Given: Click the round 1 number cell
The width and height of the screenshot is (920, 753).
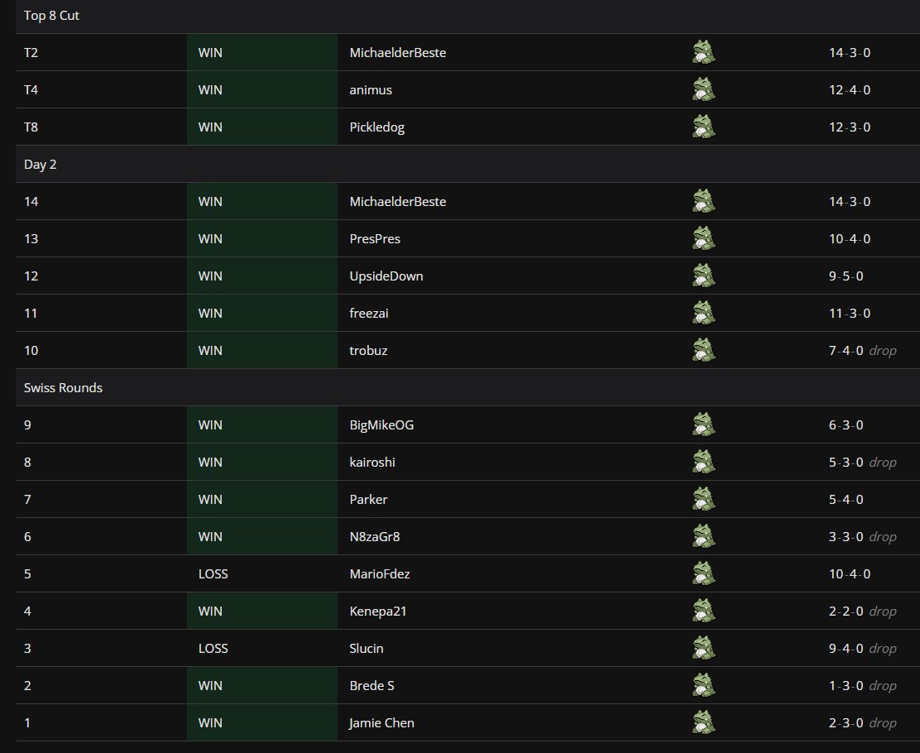Looking at the screenshot, I should 27,723.
